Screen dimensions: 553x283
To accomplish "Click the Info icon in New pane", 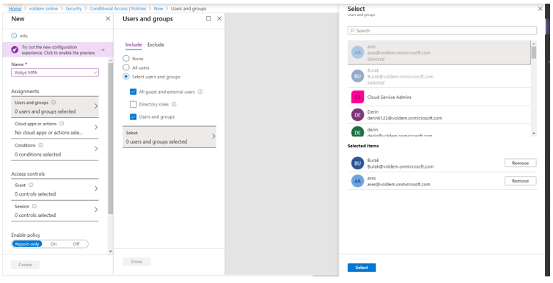I will point(14,36).
